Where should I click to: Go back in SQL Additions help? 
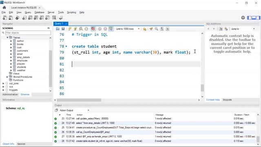[208, 29]
